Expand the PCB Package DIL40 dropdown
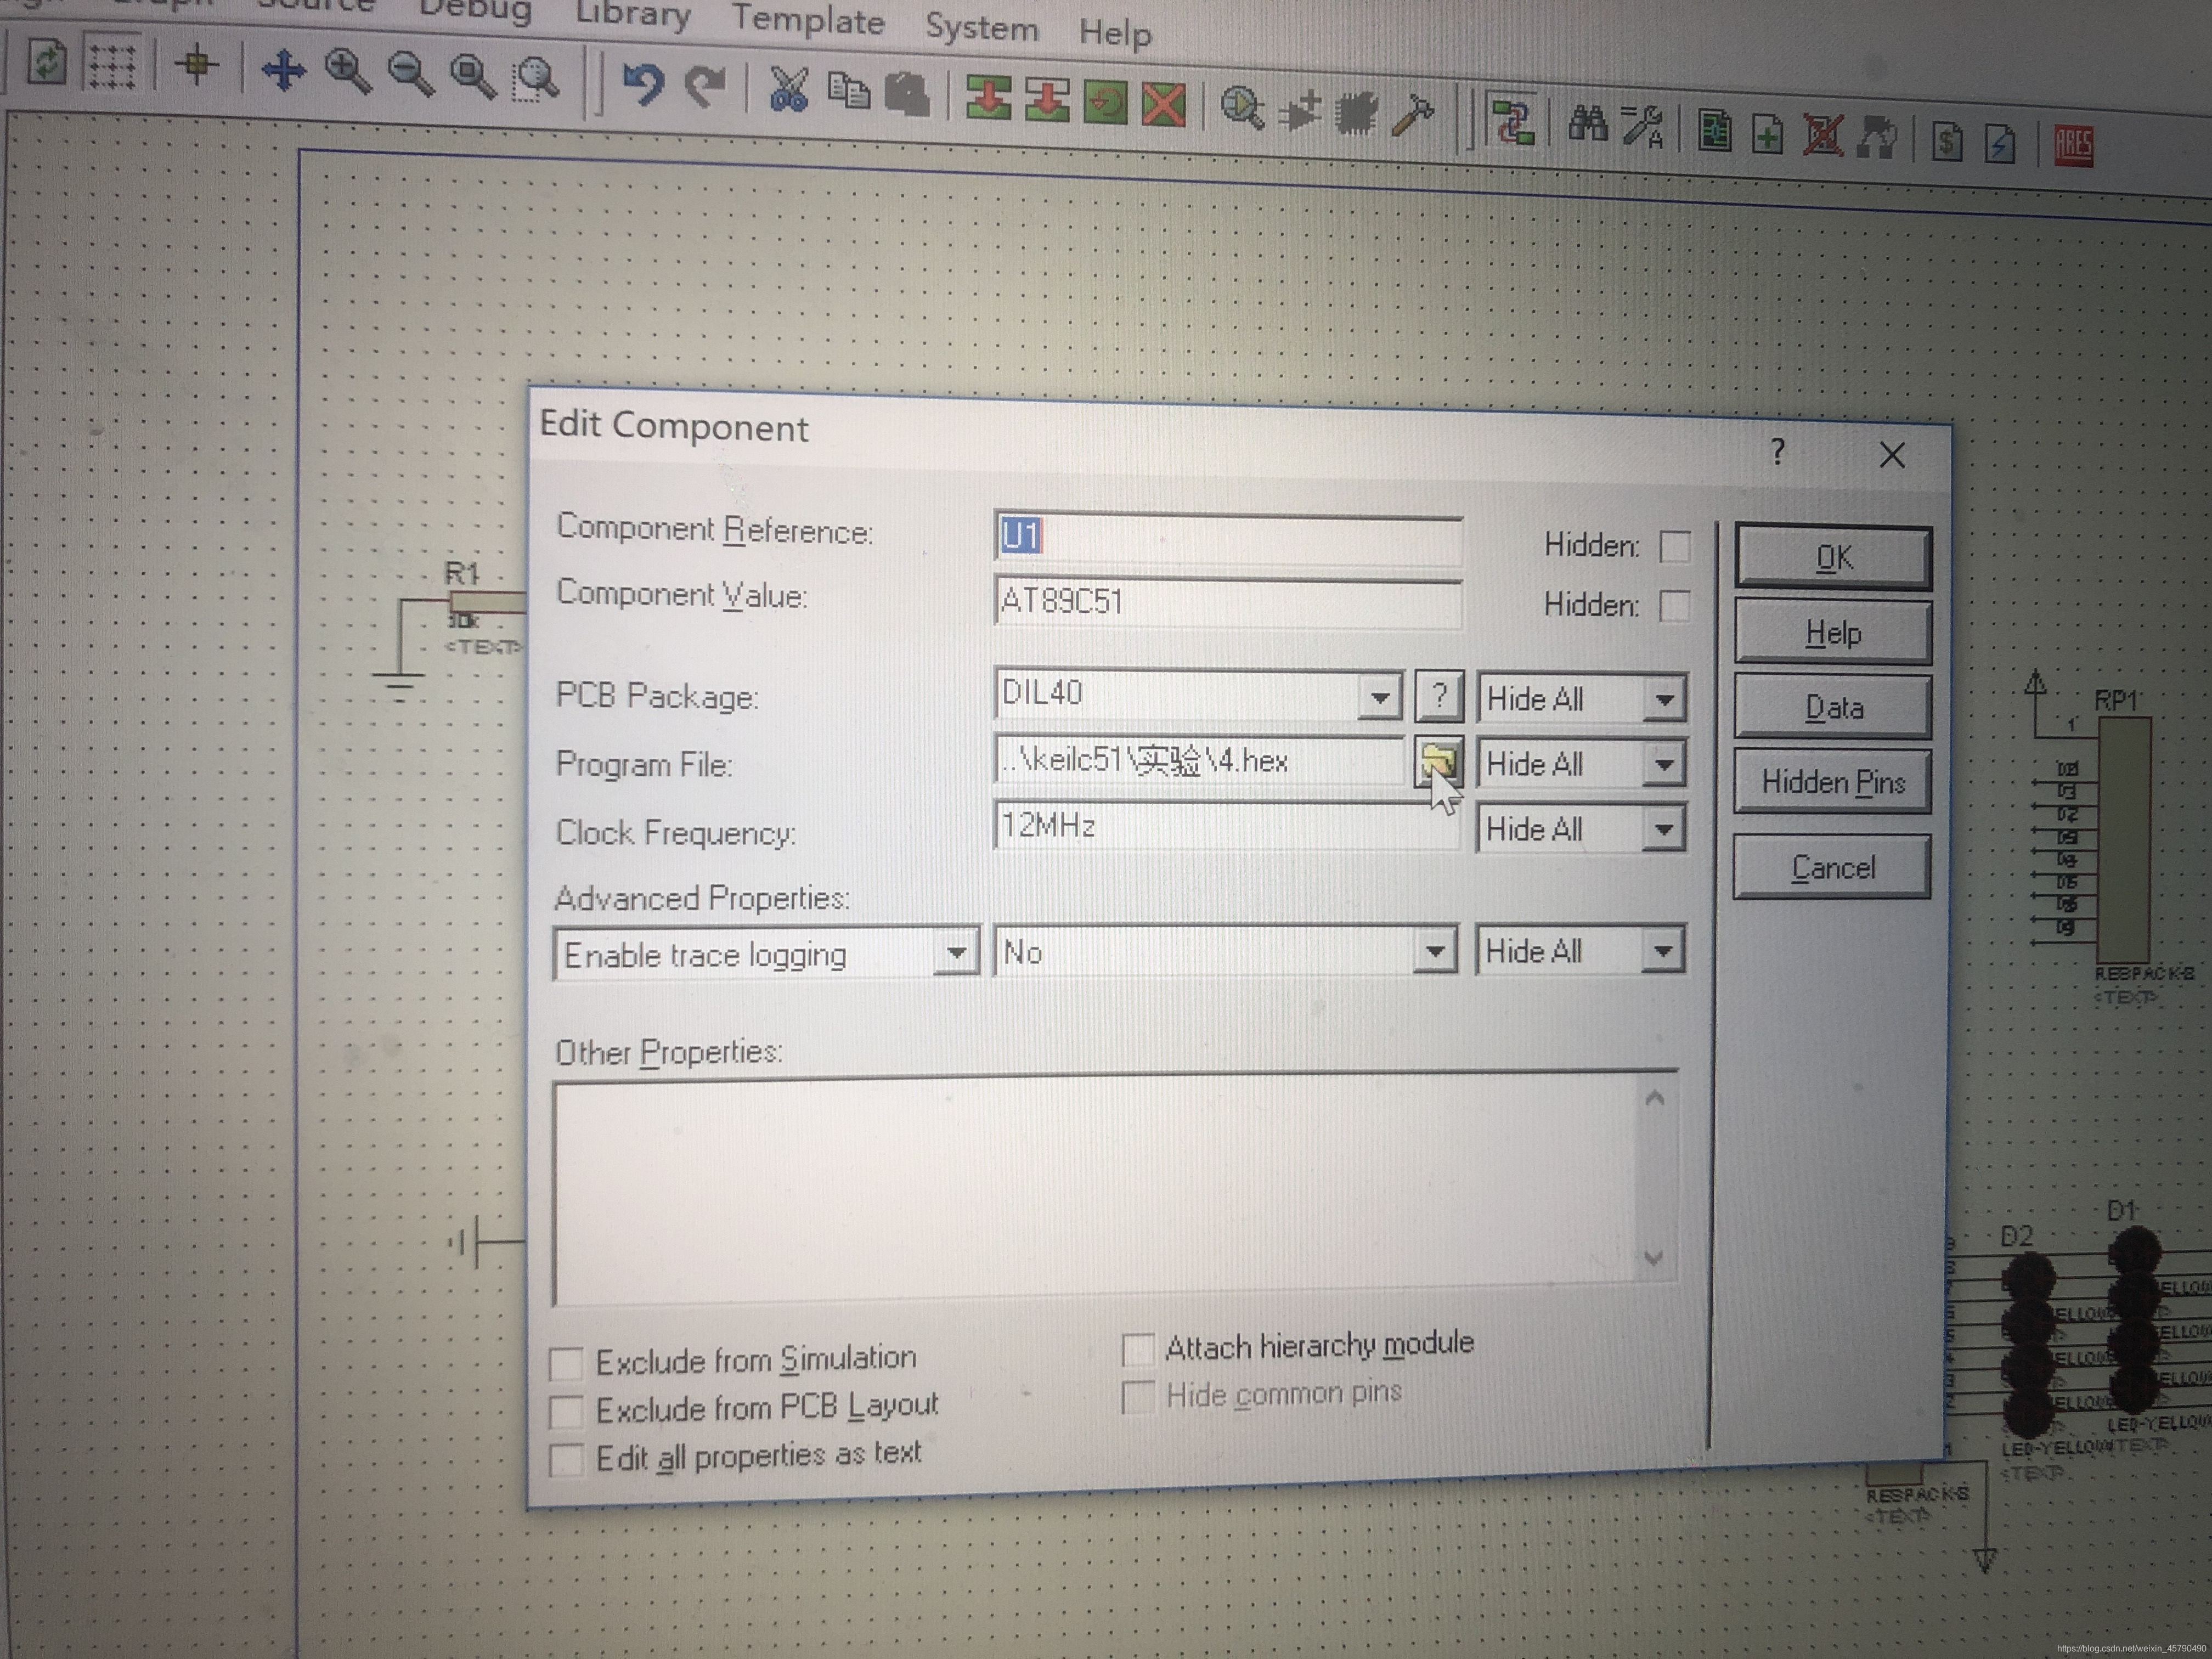This screenshot has height=1659, width=2212. pos(1380,697)
